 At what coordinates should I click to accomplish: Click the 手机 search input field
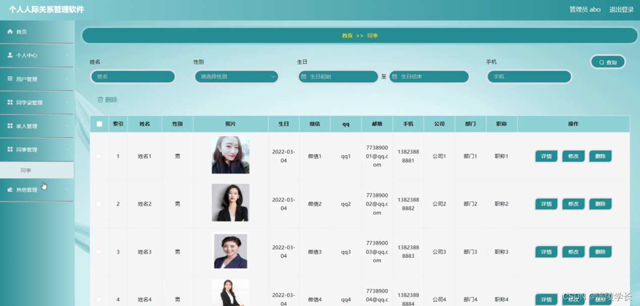click(529, 77)
